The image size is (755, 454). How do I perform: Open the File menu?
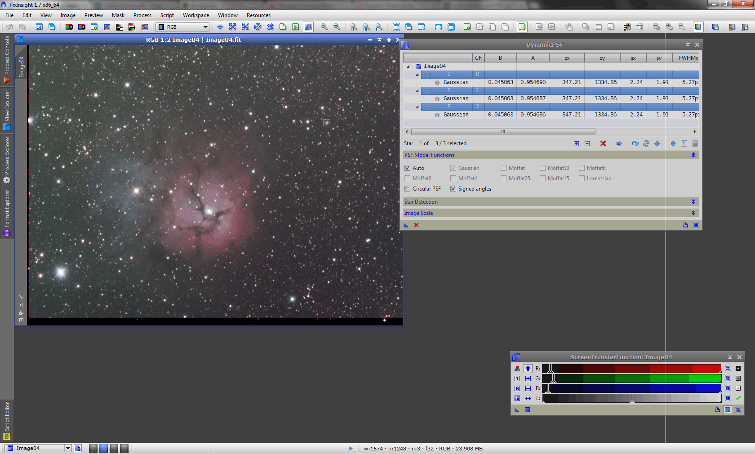[x=9, y=15]
